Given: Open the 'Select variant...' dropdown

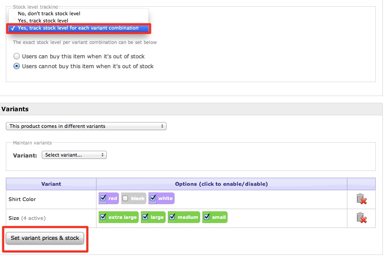Looking at the screenshot, I should (74, 155).
